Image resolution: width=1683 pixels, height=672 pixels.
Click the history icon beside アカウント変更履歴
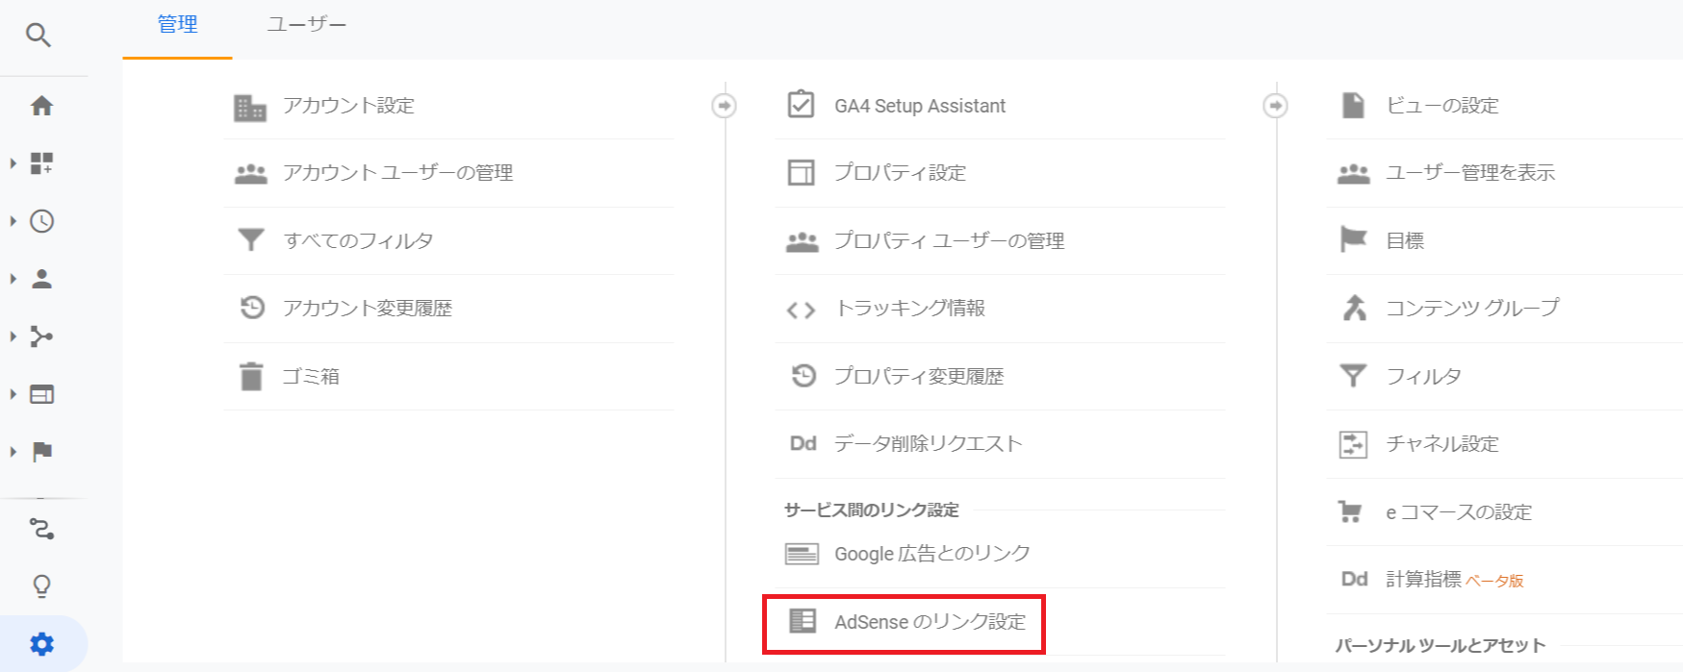pos(252,308)
